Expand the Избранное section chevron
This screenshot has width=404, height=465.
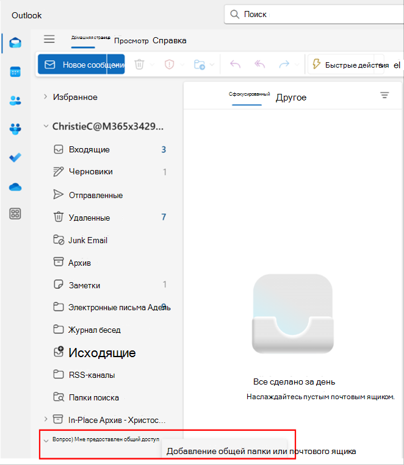point(45,97)
